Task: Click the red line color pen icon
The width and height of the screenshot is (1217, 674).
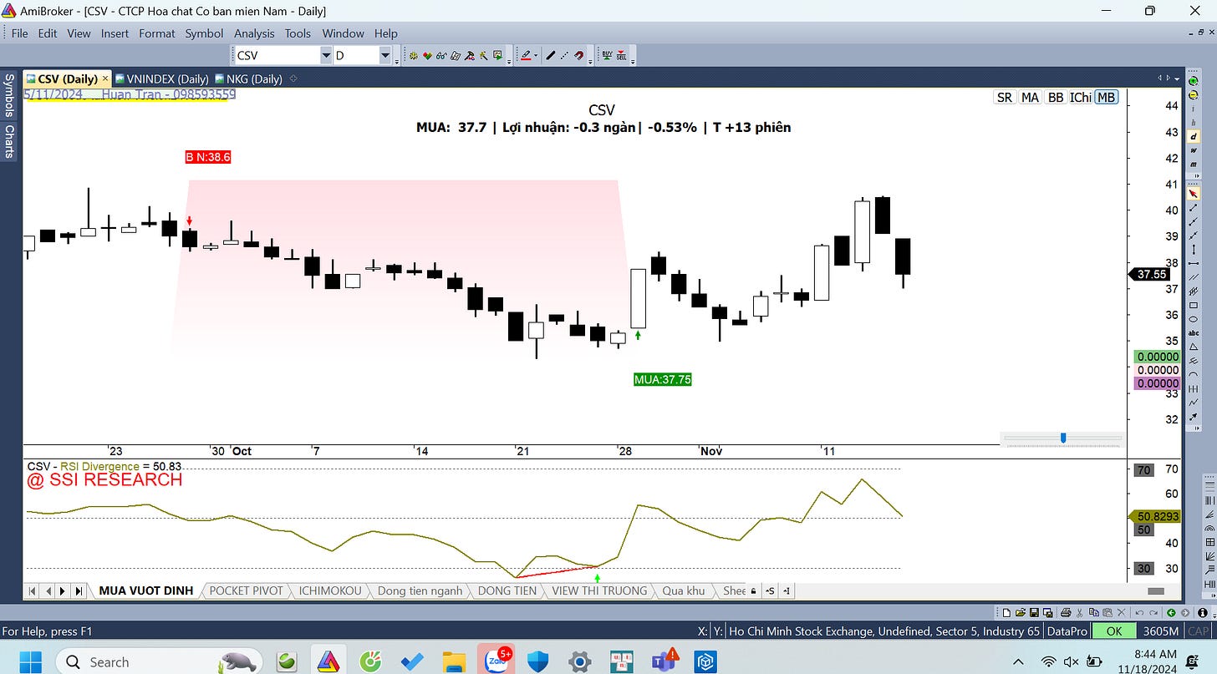Action: pos(526,56)
